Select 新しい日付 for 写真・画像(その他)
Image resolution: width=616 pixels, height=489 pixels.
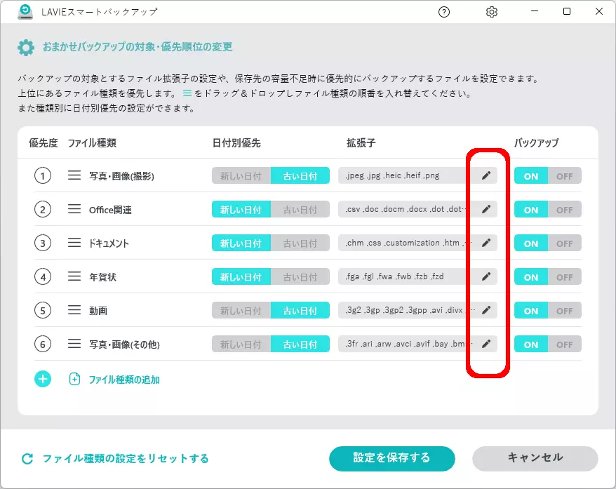click(241, 344)
